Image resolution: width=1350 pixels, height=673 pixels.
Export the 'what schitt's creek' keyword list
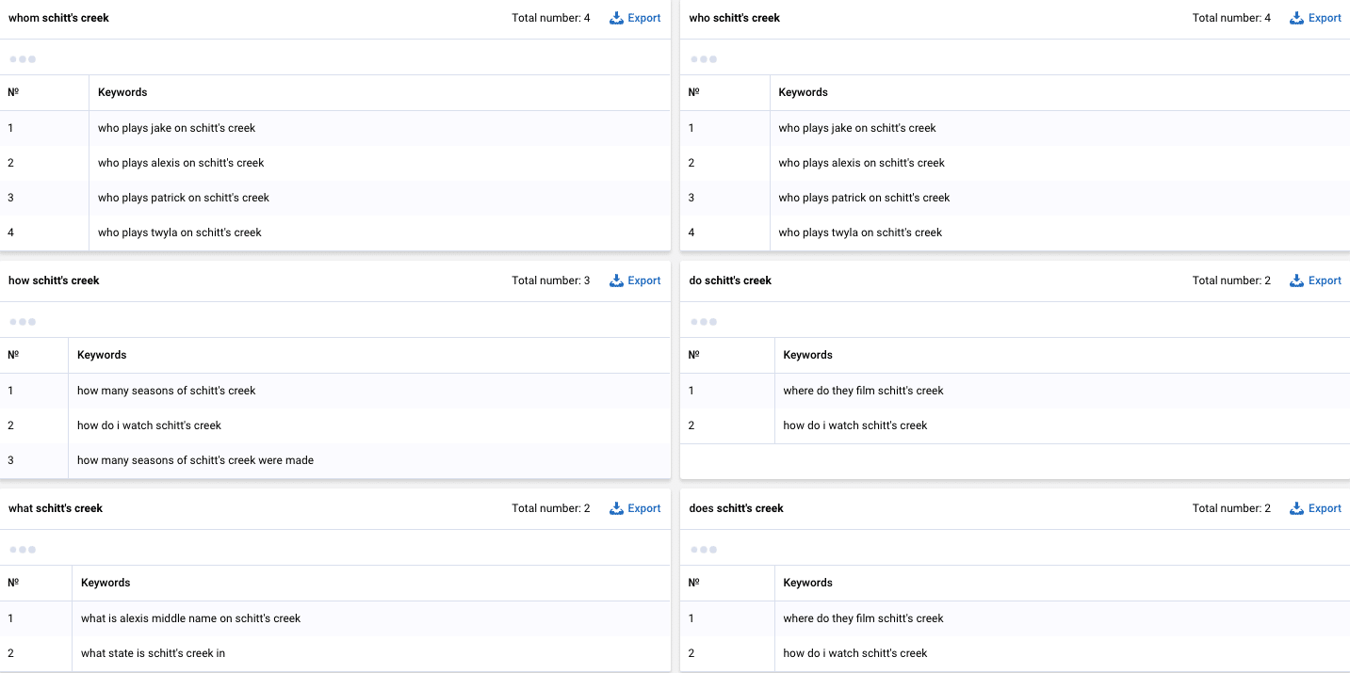point(635,508)
